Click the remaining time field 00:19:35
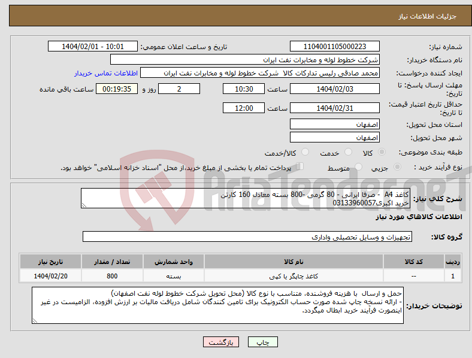 click(117, 89)
